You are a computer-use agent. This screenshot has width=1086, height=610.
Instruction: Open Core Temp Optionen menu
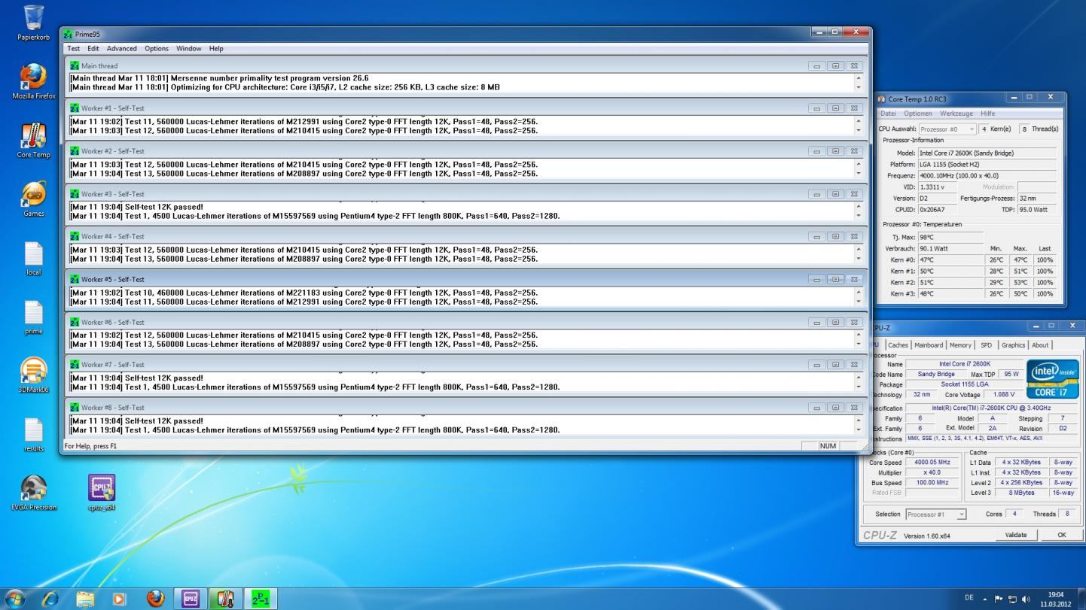[x=918, y=114]
